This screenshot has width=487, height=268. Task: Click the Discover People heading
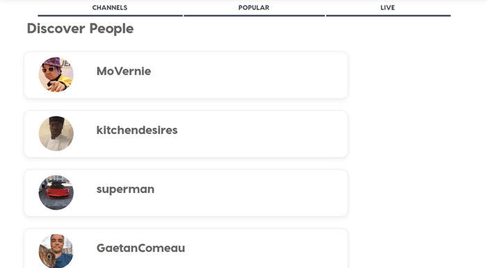coord(80,28)
